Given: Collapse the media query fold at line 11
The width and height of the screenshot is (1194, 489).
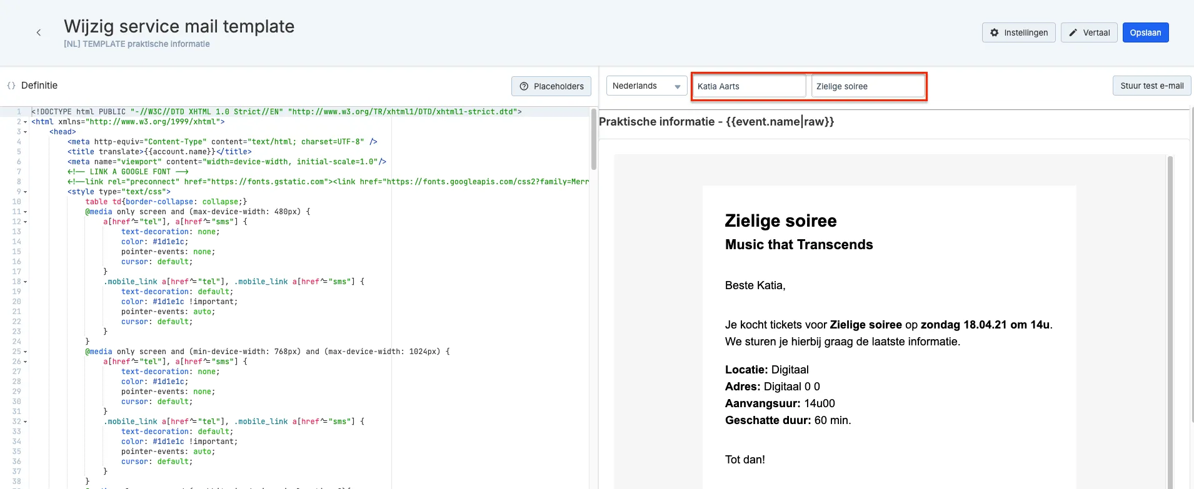Looking at the screenshot, I should [x=25, y=212].
